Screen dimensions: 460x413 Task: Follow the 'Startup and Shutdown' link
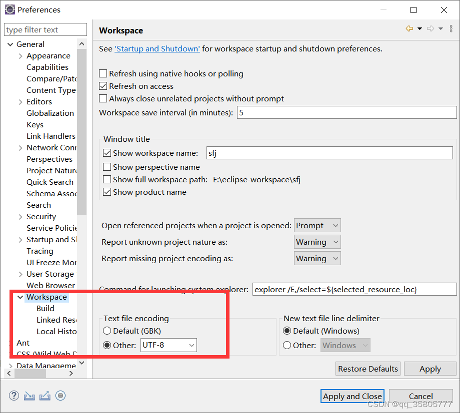pos(157,48)
